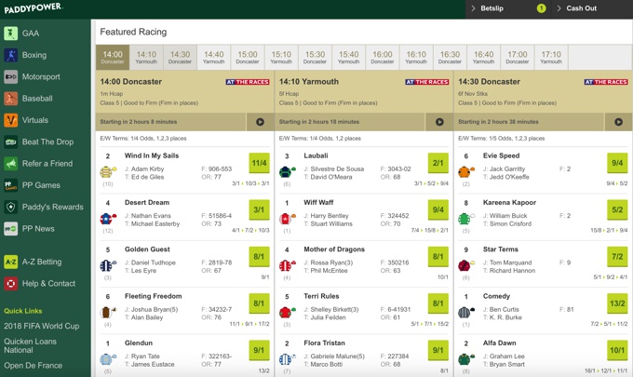The image size is (633, 377).
Task: Add Golden Guest 8/1 to betslip
Action: point(259,257)
